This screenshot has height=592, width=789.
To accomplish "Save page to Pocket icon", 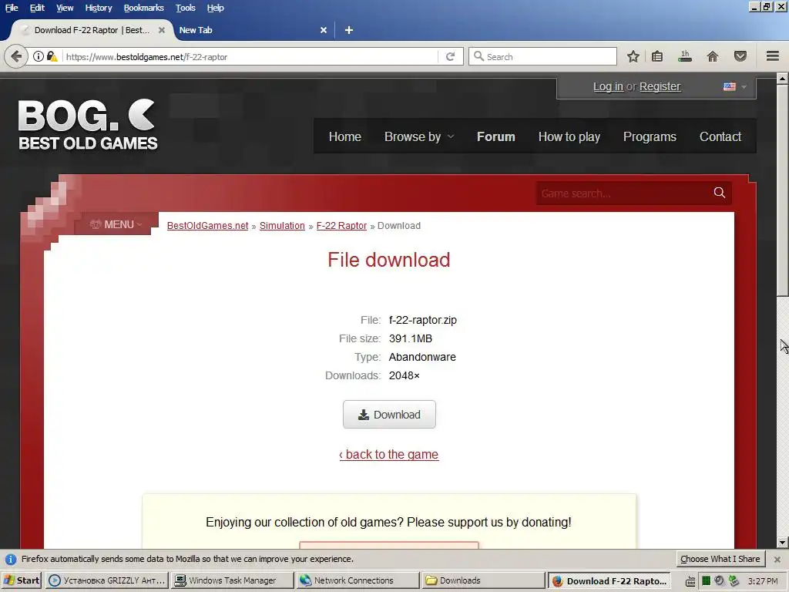I will point(740,56).
